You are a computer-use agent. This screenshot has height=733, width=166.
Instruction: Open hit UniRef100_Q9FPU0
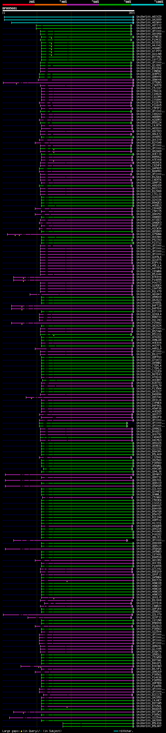(149, 357)
